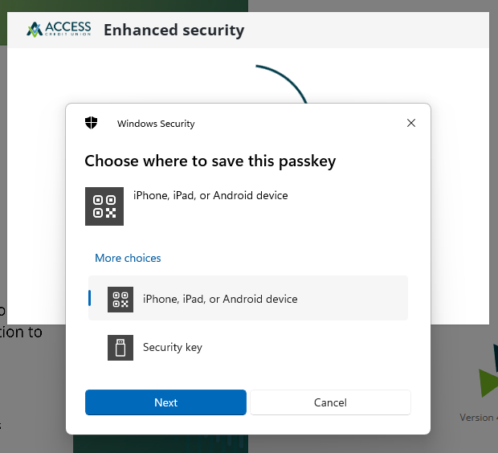Click the upper iPhone, iPad, or Android device text
Viewport: 498px width, 453px height.
210,195
